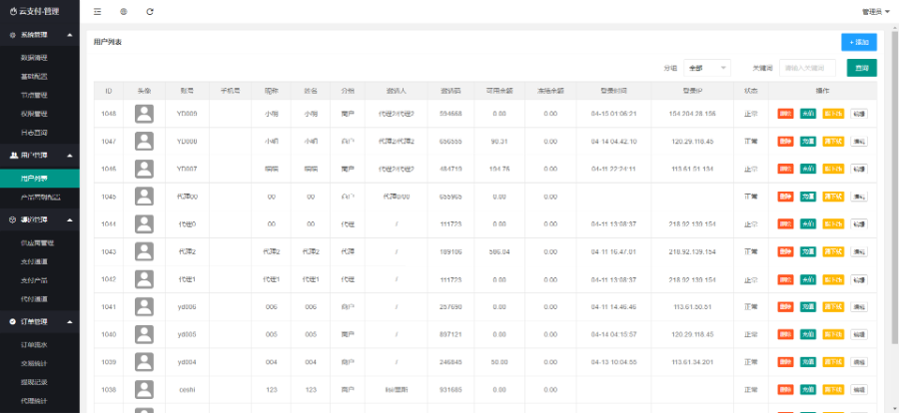Click the avatar icon for user 1048
The width and height of the screenshot is (899, 413).
click(x=145, y=114)
